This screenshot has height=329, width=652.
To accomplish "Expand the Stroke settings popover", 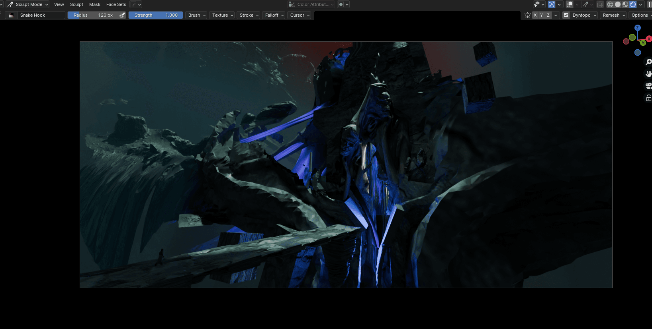I will [249, 15].
